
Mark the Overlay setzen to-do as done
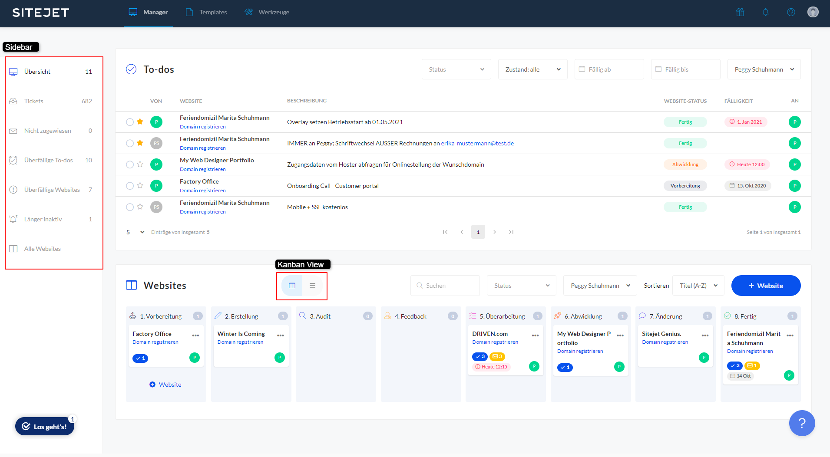[130, 122]
